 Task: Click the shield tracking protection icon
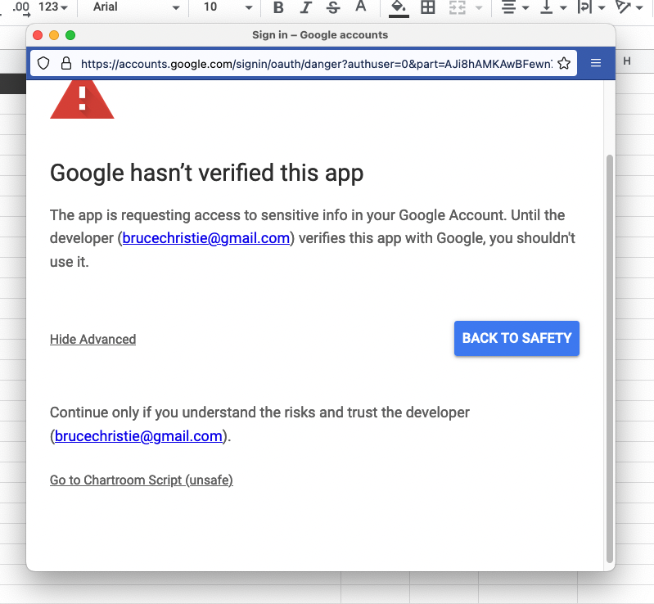pyautogui.click(x=44, y=64)
